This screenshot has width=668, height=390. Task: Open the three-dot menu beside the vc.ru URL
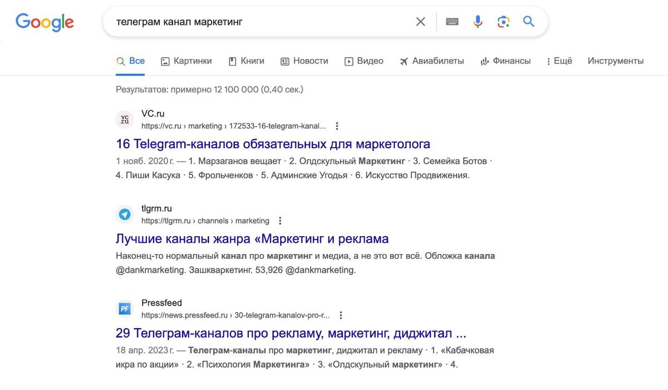[337, 126]
